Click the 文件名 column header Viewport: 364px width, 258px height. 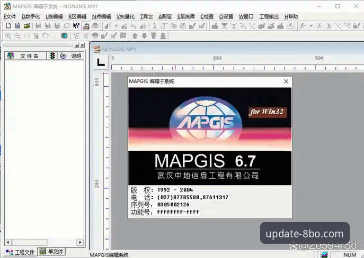[x=26, y=56]
